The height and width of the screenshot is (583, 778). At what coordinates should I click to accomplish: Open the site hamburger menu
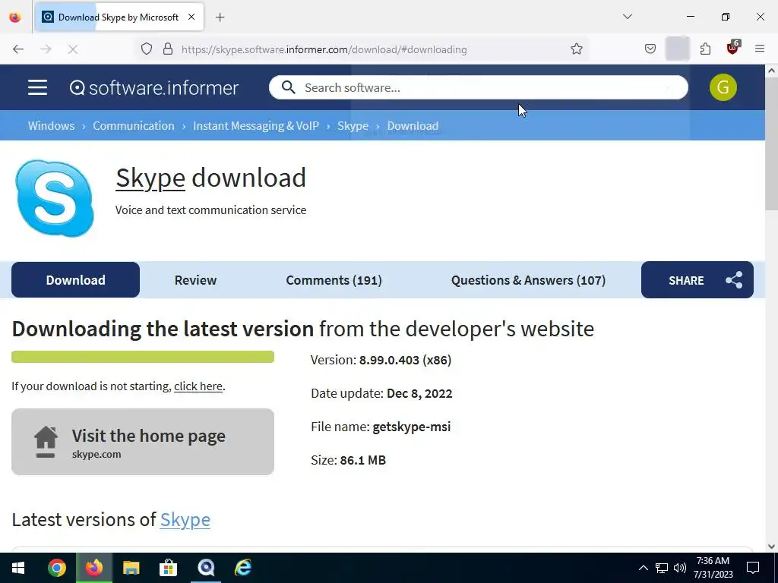[x=37, y=88]
